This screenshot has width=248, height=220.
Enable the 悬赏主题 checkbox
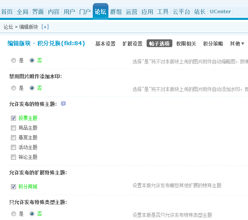pyautogui.click(x=13, y=137)
